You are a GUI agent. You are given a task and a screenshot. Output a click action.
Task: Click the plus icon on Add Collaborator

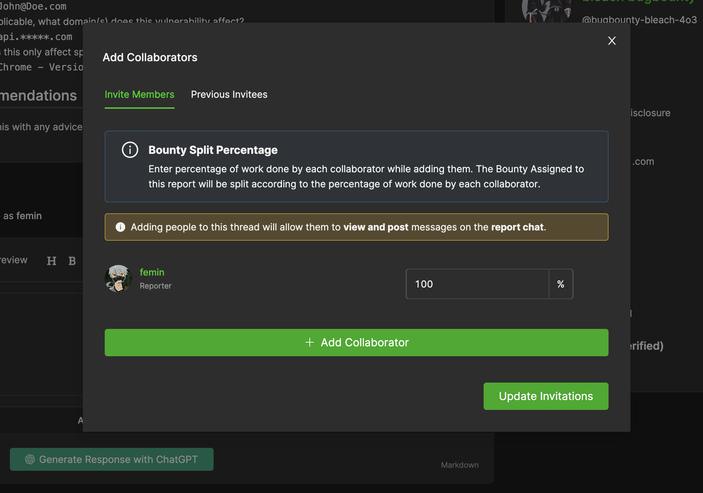point(309,343)
